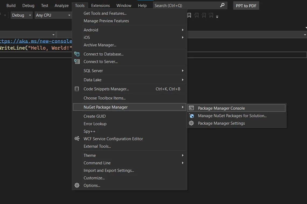
Task: Click the Connect to Server icon
Action: click(x=77, y=62)
